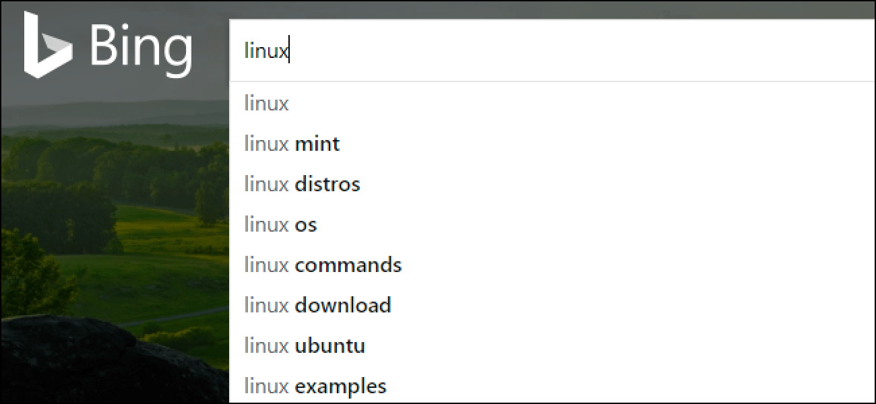Click the bold word "distros" in suggestions

[327, 184]
